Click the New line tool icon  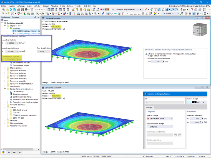pyautogui.click(x=9, y=14)
